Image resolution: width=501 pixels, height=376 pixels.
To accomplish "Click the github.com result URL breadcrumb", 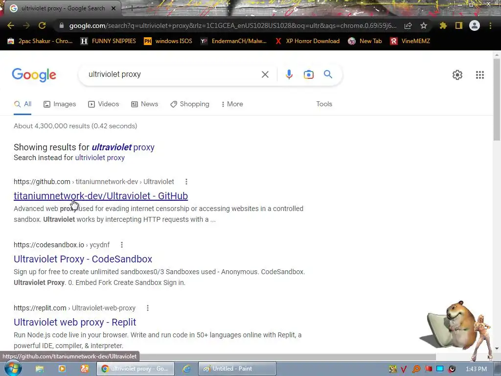I will (94, 182).
